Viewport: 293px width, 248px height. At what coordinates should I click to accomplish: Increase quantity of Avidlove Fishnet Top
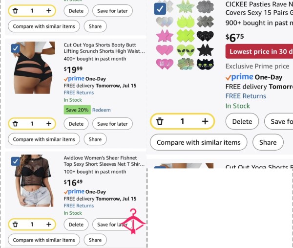(48, 224)
